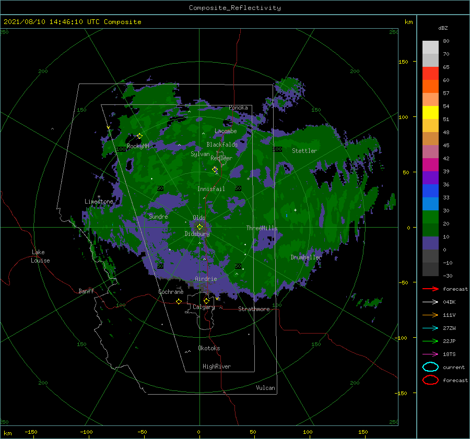Click the magenta 18TS arrow icon
This screenshot has height=439, width=470.
coord(430,354)
